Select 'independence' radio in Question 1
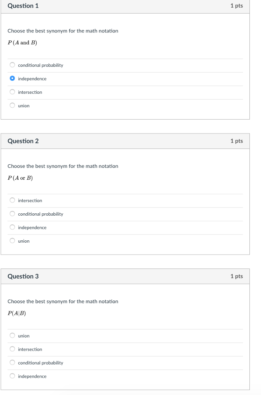 [13, 79]
